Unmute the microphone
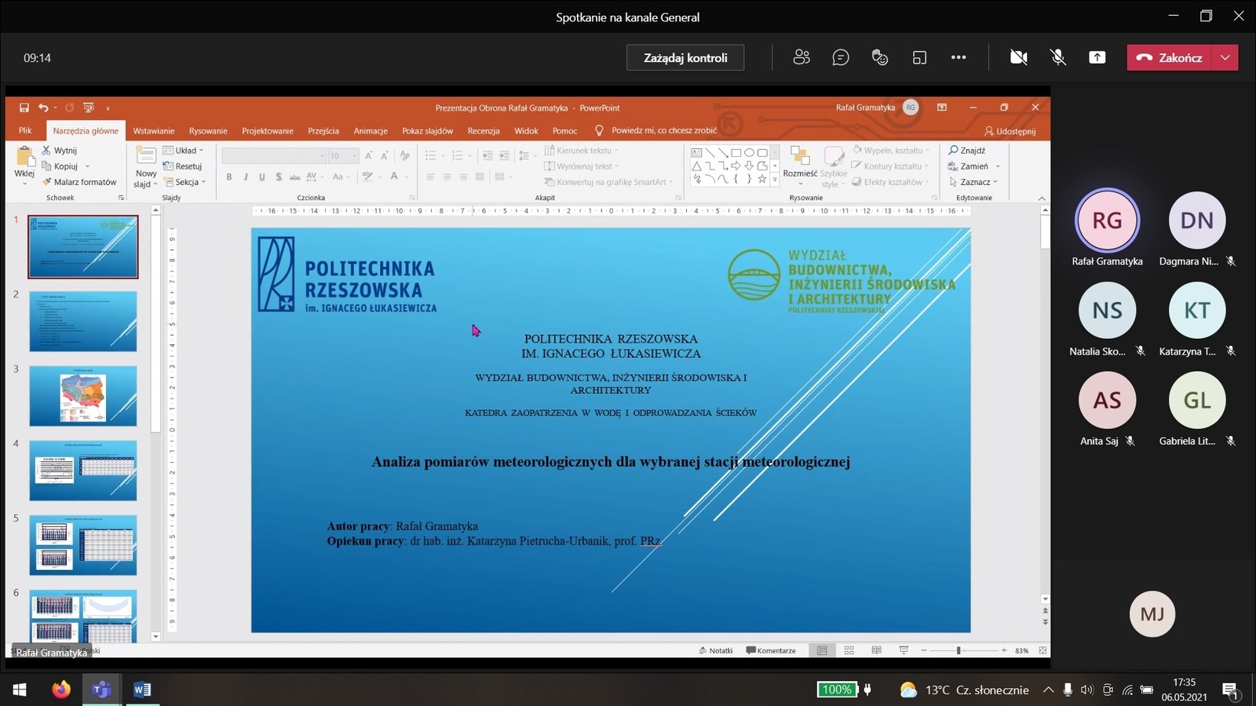The image size is (1256, 706). pyautogui.click(x=1058, y=57)
